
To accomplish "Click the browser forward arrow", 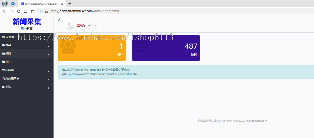I will click(x=12, y=11).
